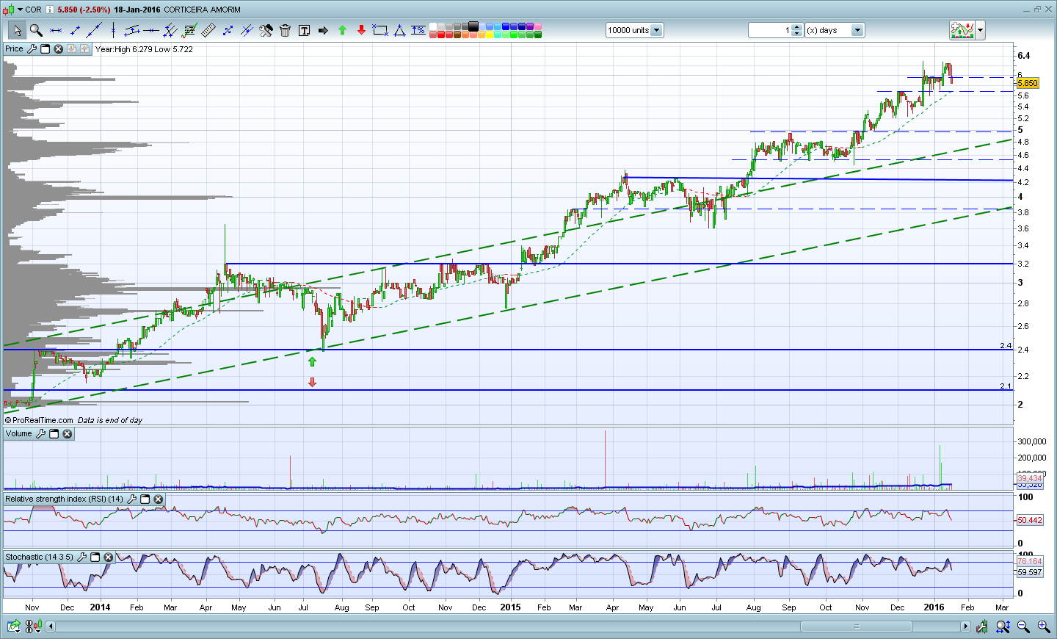Click the Stochastic (14 3 5) label
The width and height of the screenshot is (1057, 639).
coord(40,557)
